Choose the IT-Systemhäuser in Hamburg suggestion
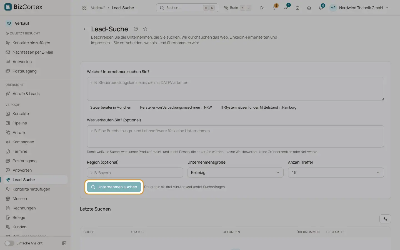 pos(258,107)
